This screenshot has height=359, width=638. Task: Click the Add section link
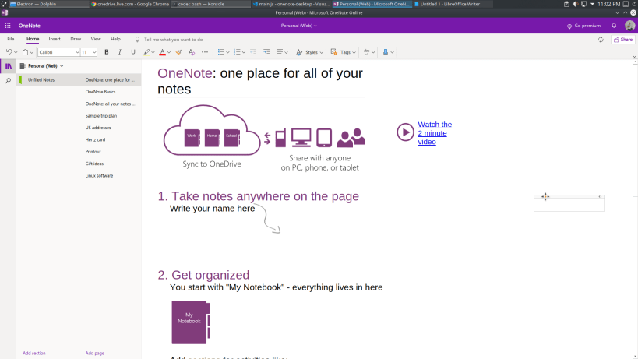pyautogui.click(x=34, y=353)
